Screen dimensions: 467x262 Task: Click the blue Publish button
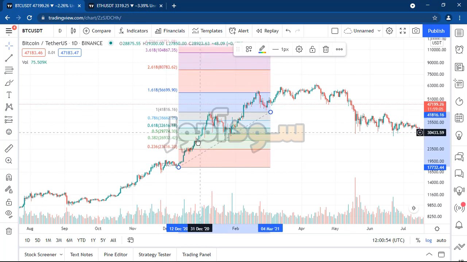436,31
